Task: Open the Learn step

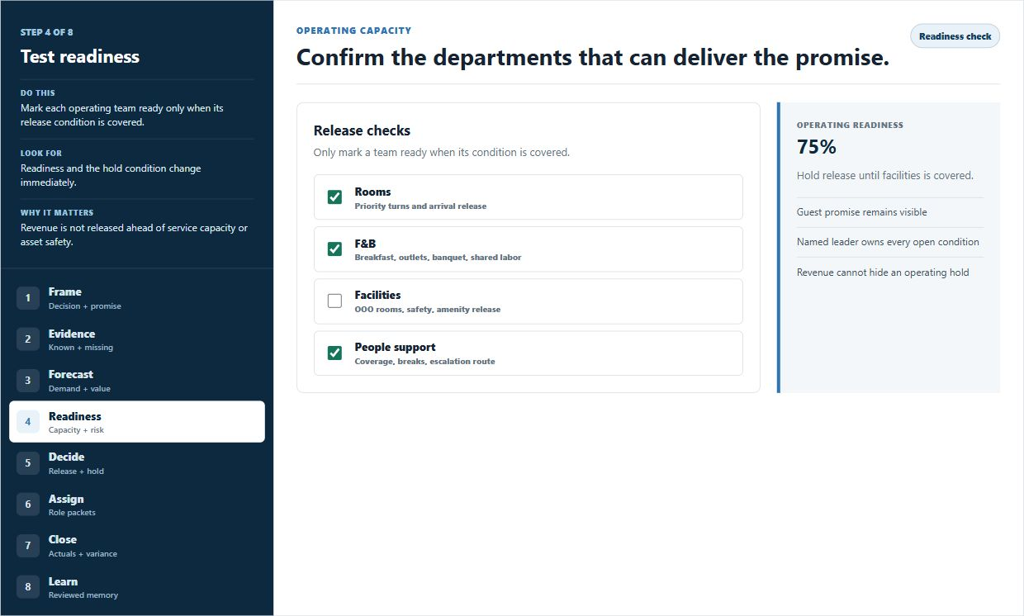Action: (x=137, y=587)
